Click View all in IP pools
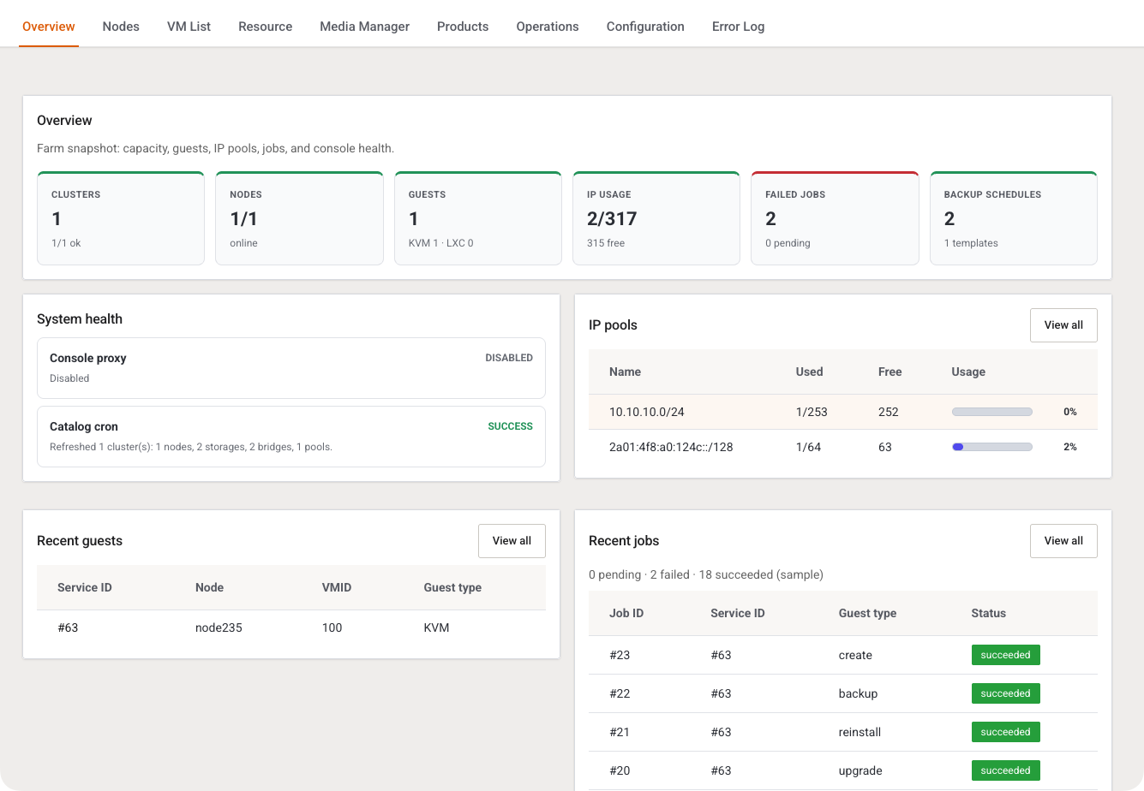This screenshot has height=791, width=1144. (x=1063, y=325)
